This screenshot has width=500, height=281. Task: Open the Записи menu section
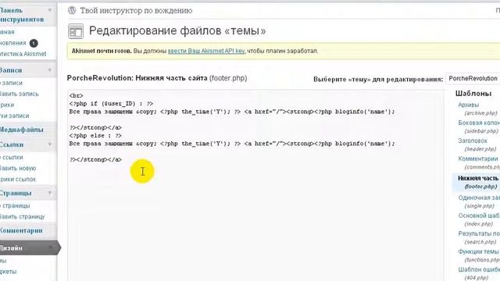click(11, 70)
